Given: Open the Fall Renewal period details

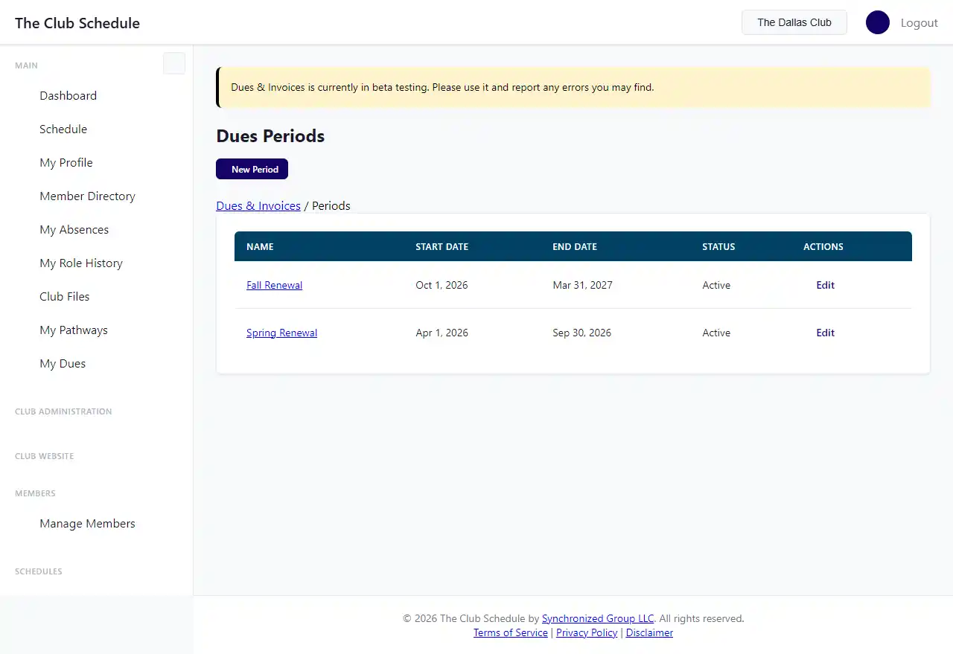Looking at the screenshot, I should 274,285.
